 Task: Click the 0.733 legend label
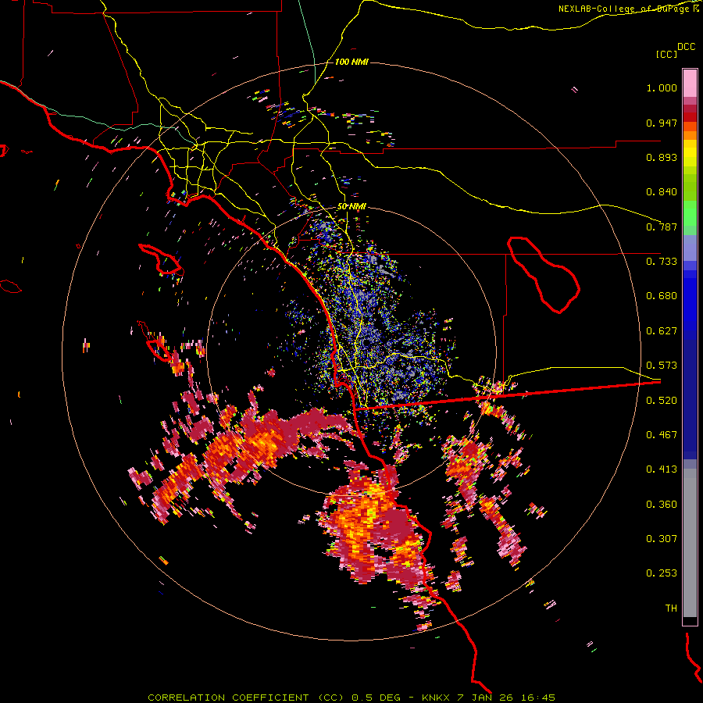(662, 262)
